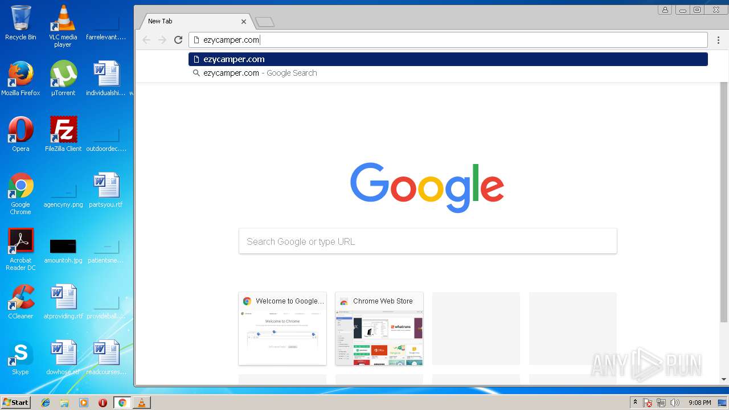Click the Search Google or type URL box
Image resolution: width=729 pixels, height=410 pixels.
pyautogui.click(x=428, y=241)
